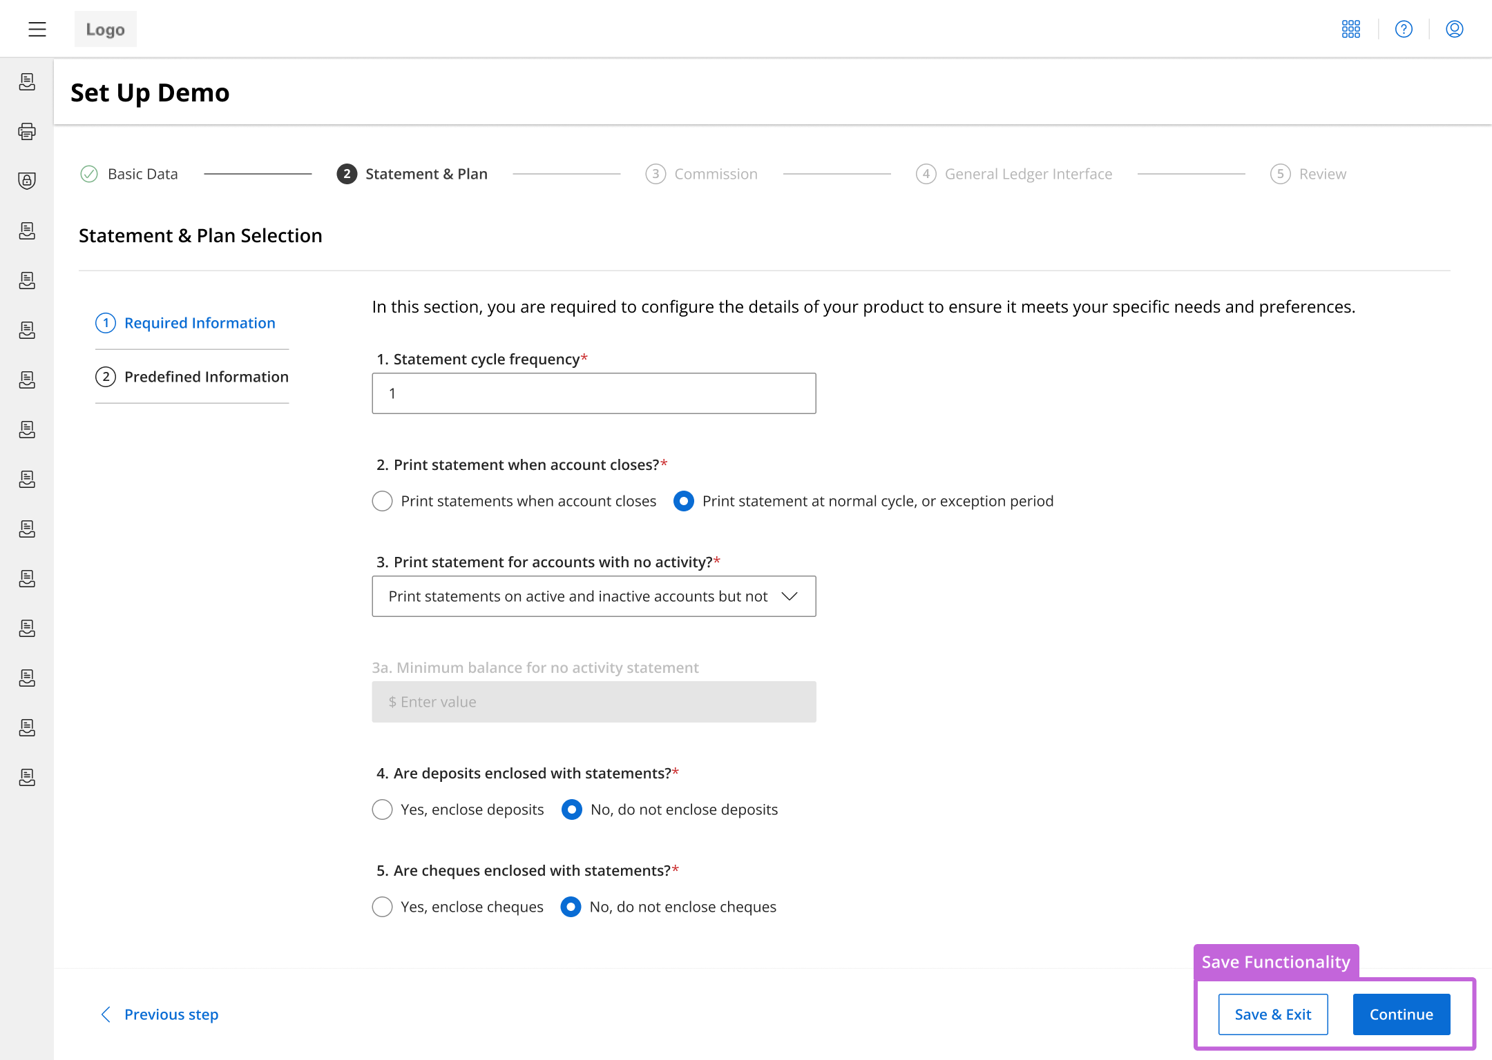Click the help question mark icon
Image resolution: width=1492 pixels, height=1060 pixels.
tap(1404, 29)
